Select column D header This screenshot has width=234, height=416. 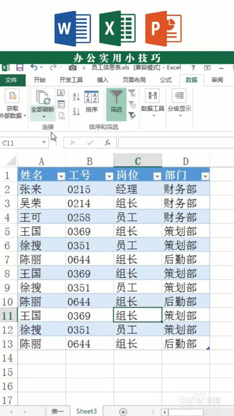[x=186, y=161]
